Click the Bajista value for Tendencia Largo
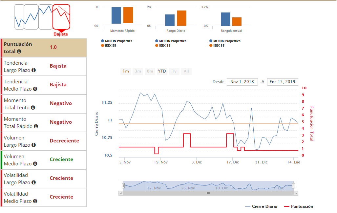 pyautogui.click(x=58, y=66)
